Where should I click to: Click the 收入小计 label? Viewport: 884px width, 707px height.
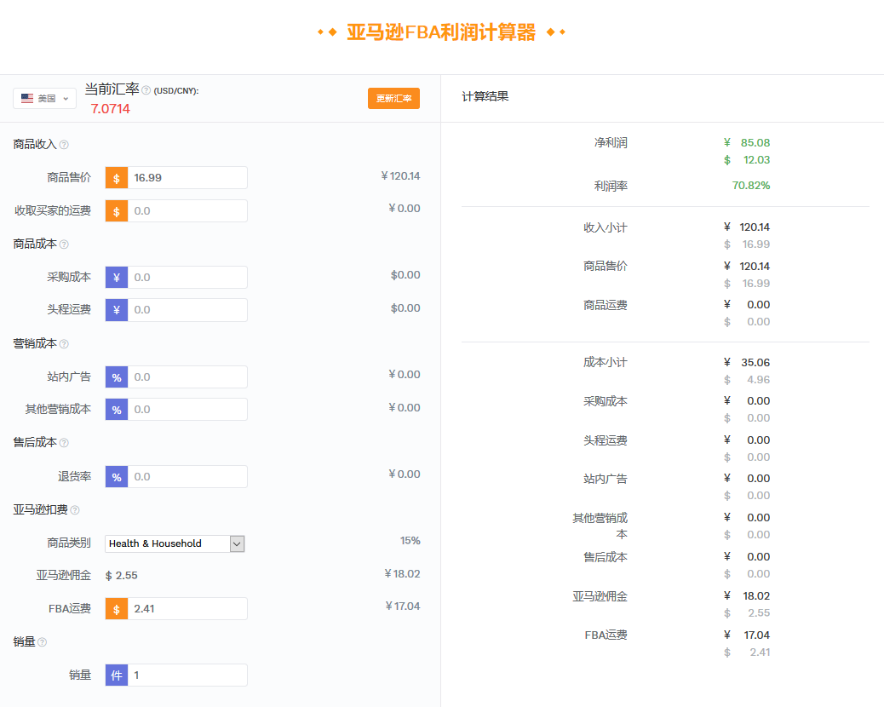click(x=605, y=227)
